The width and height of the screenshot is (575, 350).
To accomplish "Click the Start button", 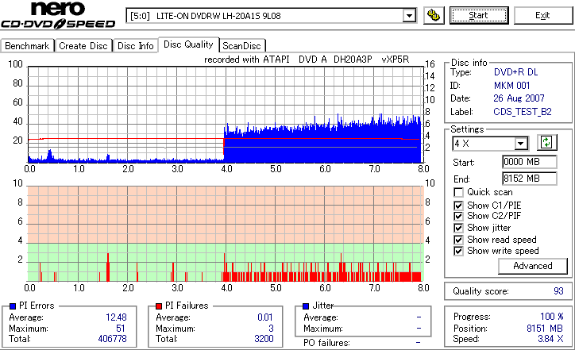I will (x=479, y=15).
